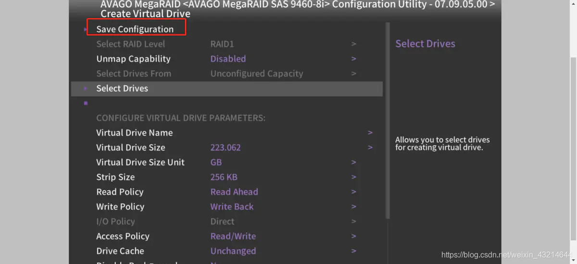The image size is (577, 264).
Task: Select the Read Policy setting
Action: [120, 192]
